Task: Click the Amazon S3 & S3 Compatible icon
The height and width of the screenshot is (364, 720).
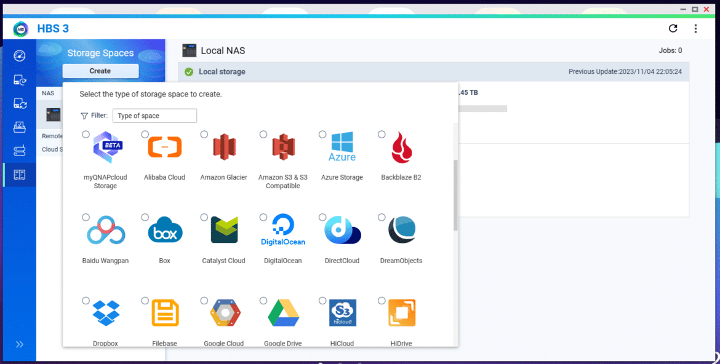Action: pyautogui.click(x=283, y=147)
